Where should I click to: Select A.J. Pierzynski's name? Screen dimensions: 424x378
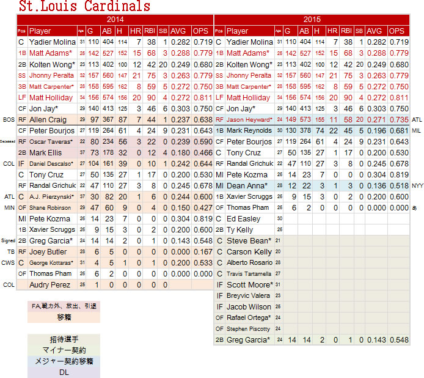[x=51, y=197]
